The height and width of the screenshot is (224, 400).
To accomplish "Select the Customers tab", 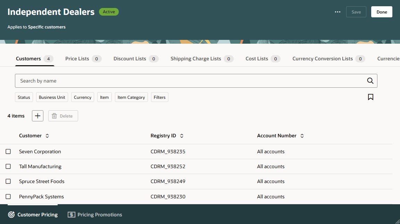I will pos(34,59).
